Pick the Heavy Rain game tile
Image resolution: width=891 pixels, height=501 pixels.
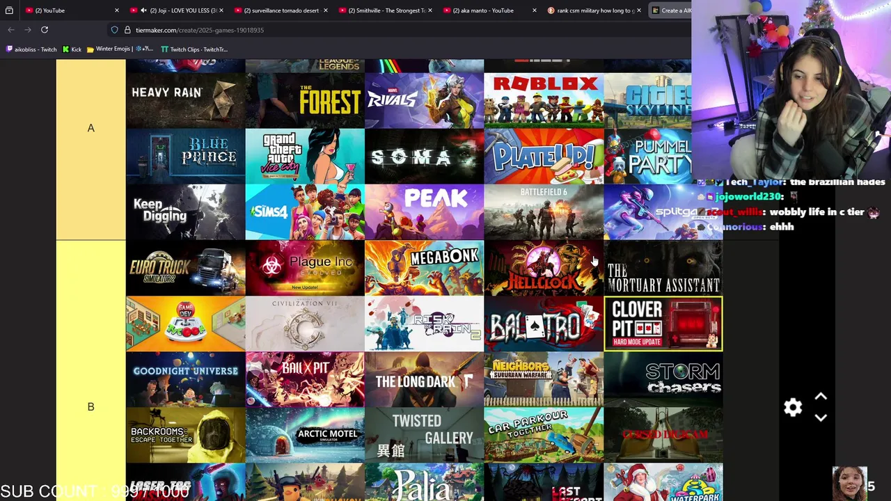click(185, 101)
